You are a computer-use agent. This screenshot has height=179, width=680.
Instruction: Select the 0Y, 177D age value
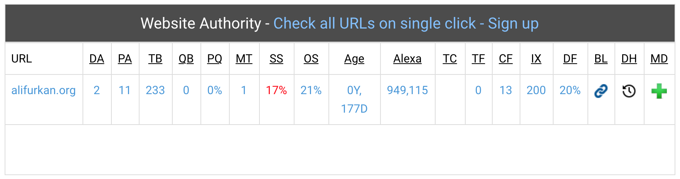click(x=354, y=100)
